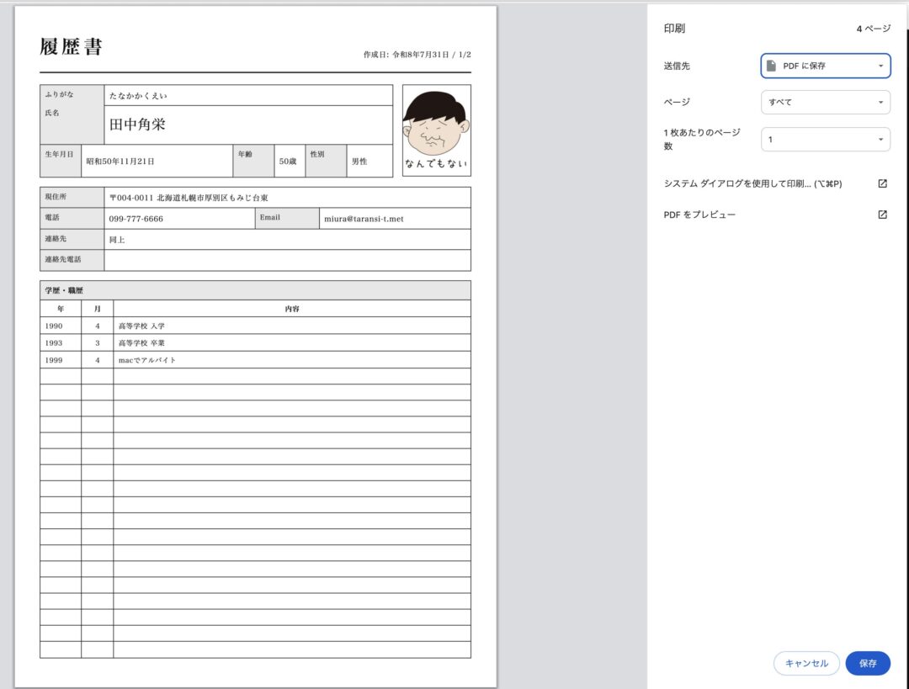The image size is (909, 689).
Task: Click the email address miura@taransi-t.met
Action: pyautogui.click(x=364, y=219)
